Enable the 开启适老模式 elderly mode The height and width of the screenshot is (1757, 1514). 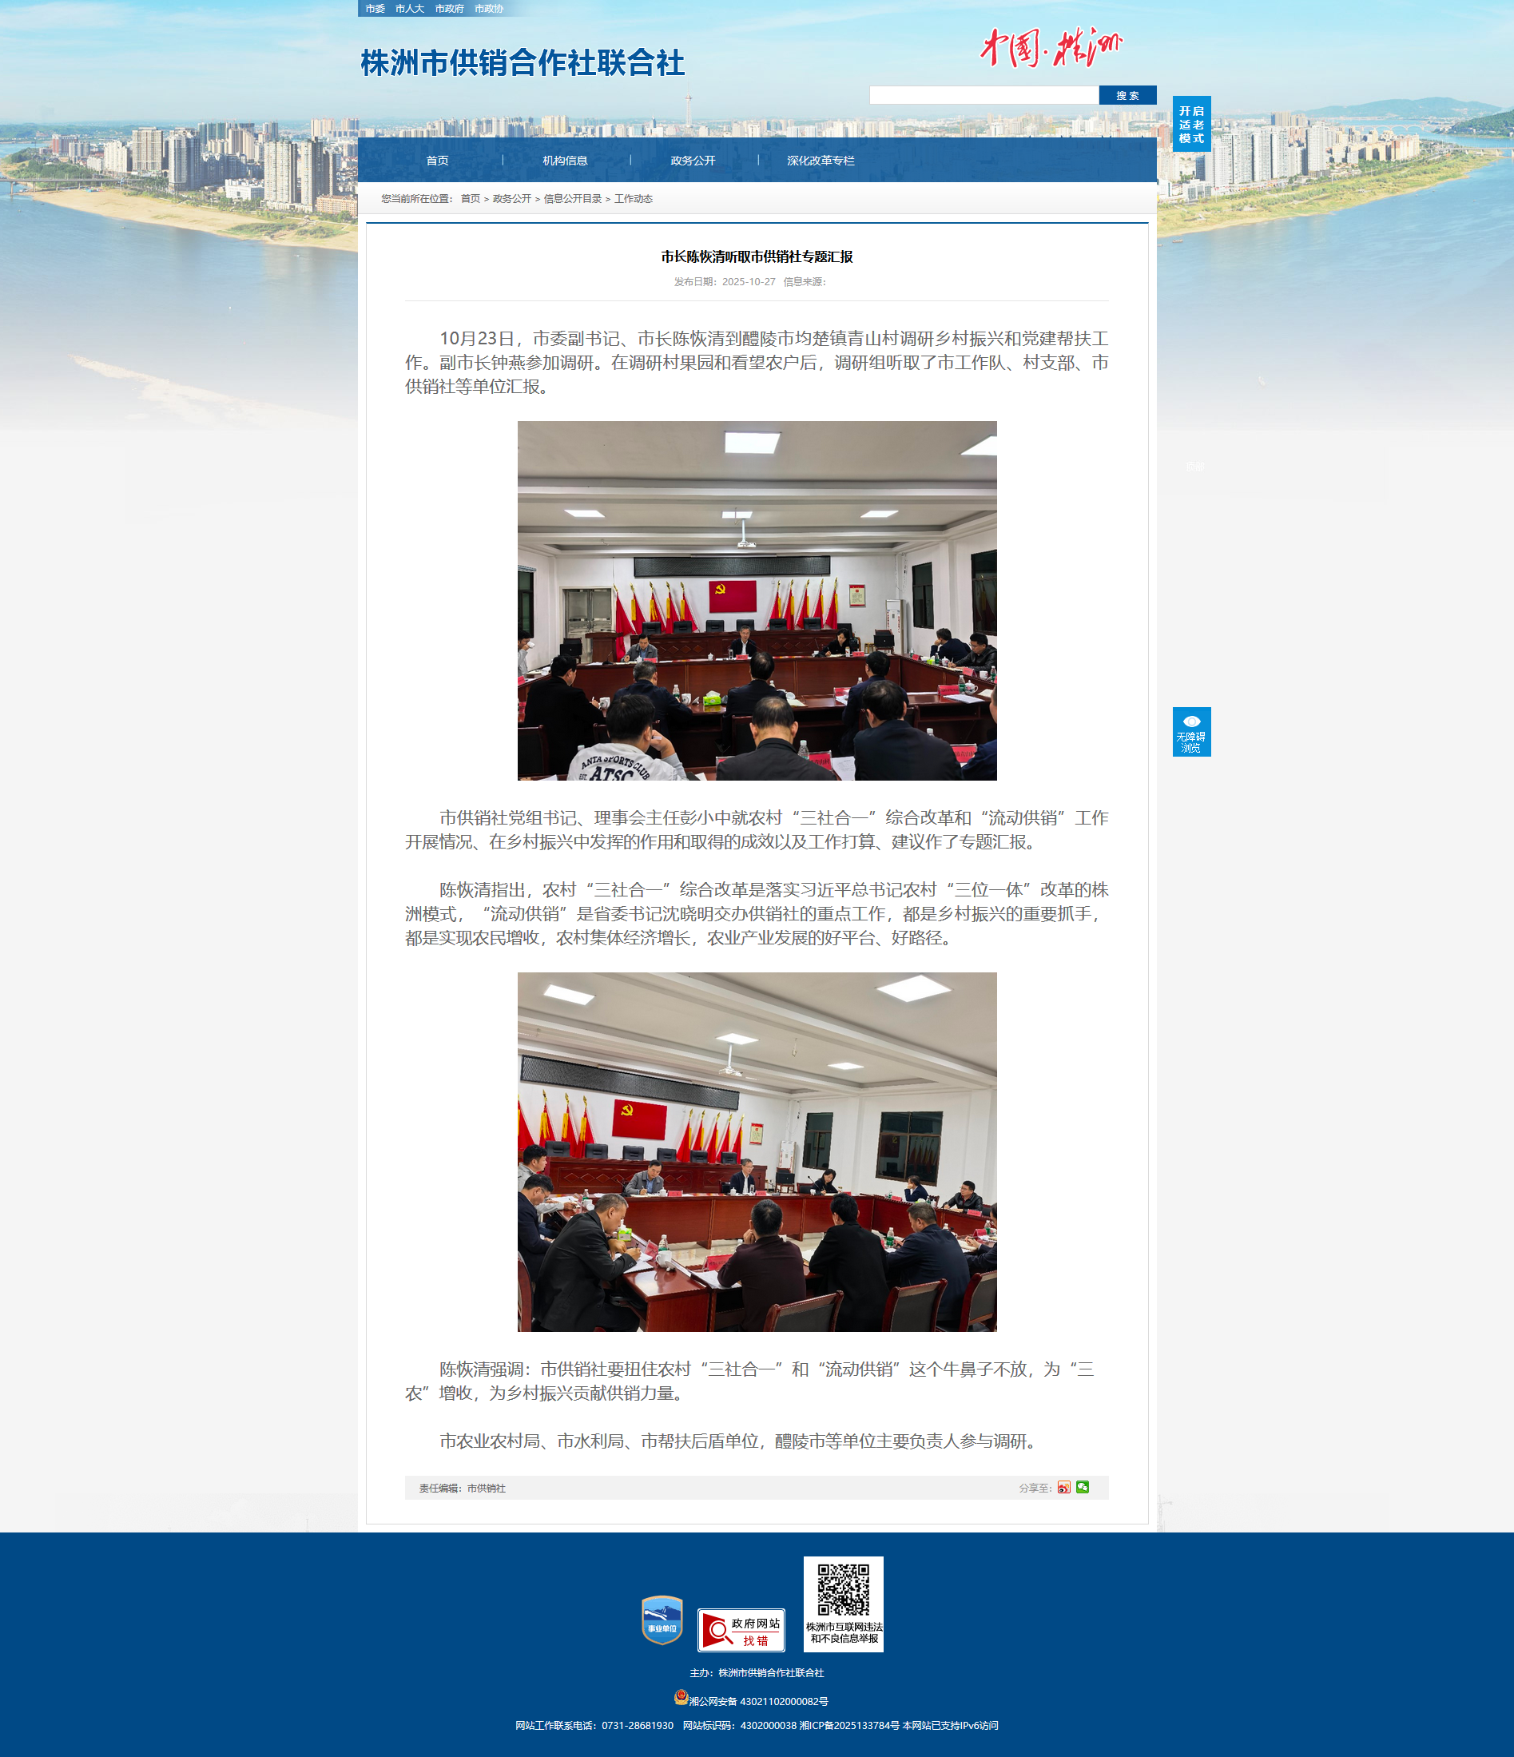tap(1191, 124)
